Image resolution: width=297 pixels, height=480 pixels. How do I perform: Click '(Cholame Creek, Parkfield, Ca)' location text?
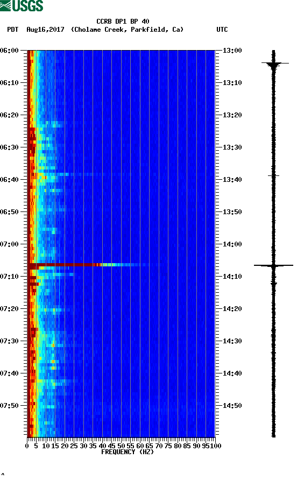pyautogui.click(x=127, y=30)
